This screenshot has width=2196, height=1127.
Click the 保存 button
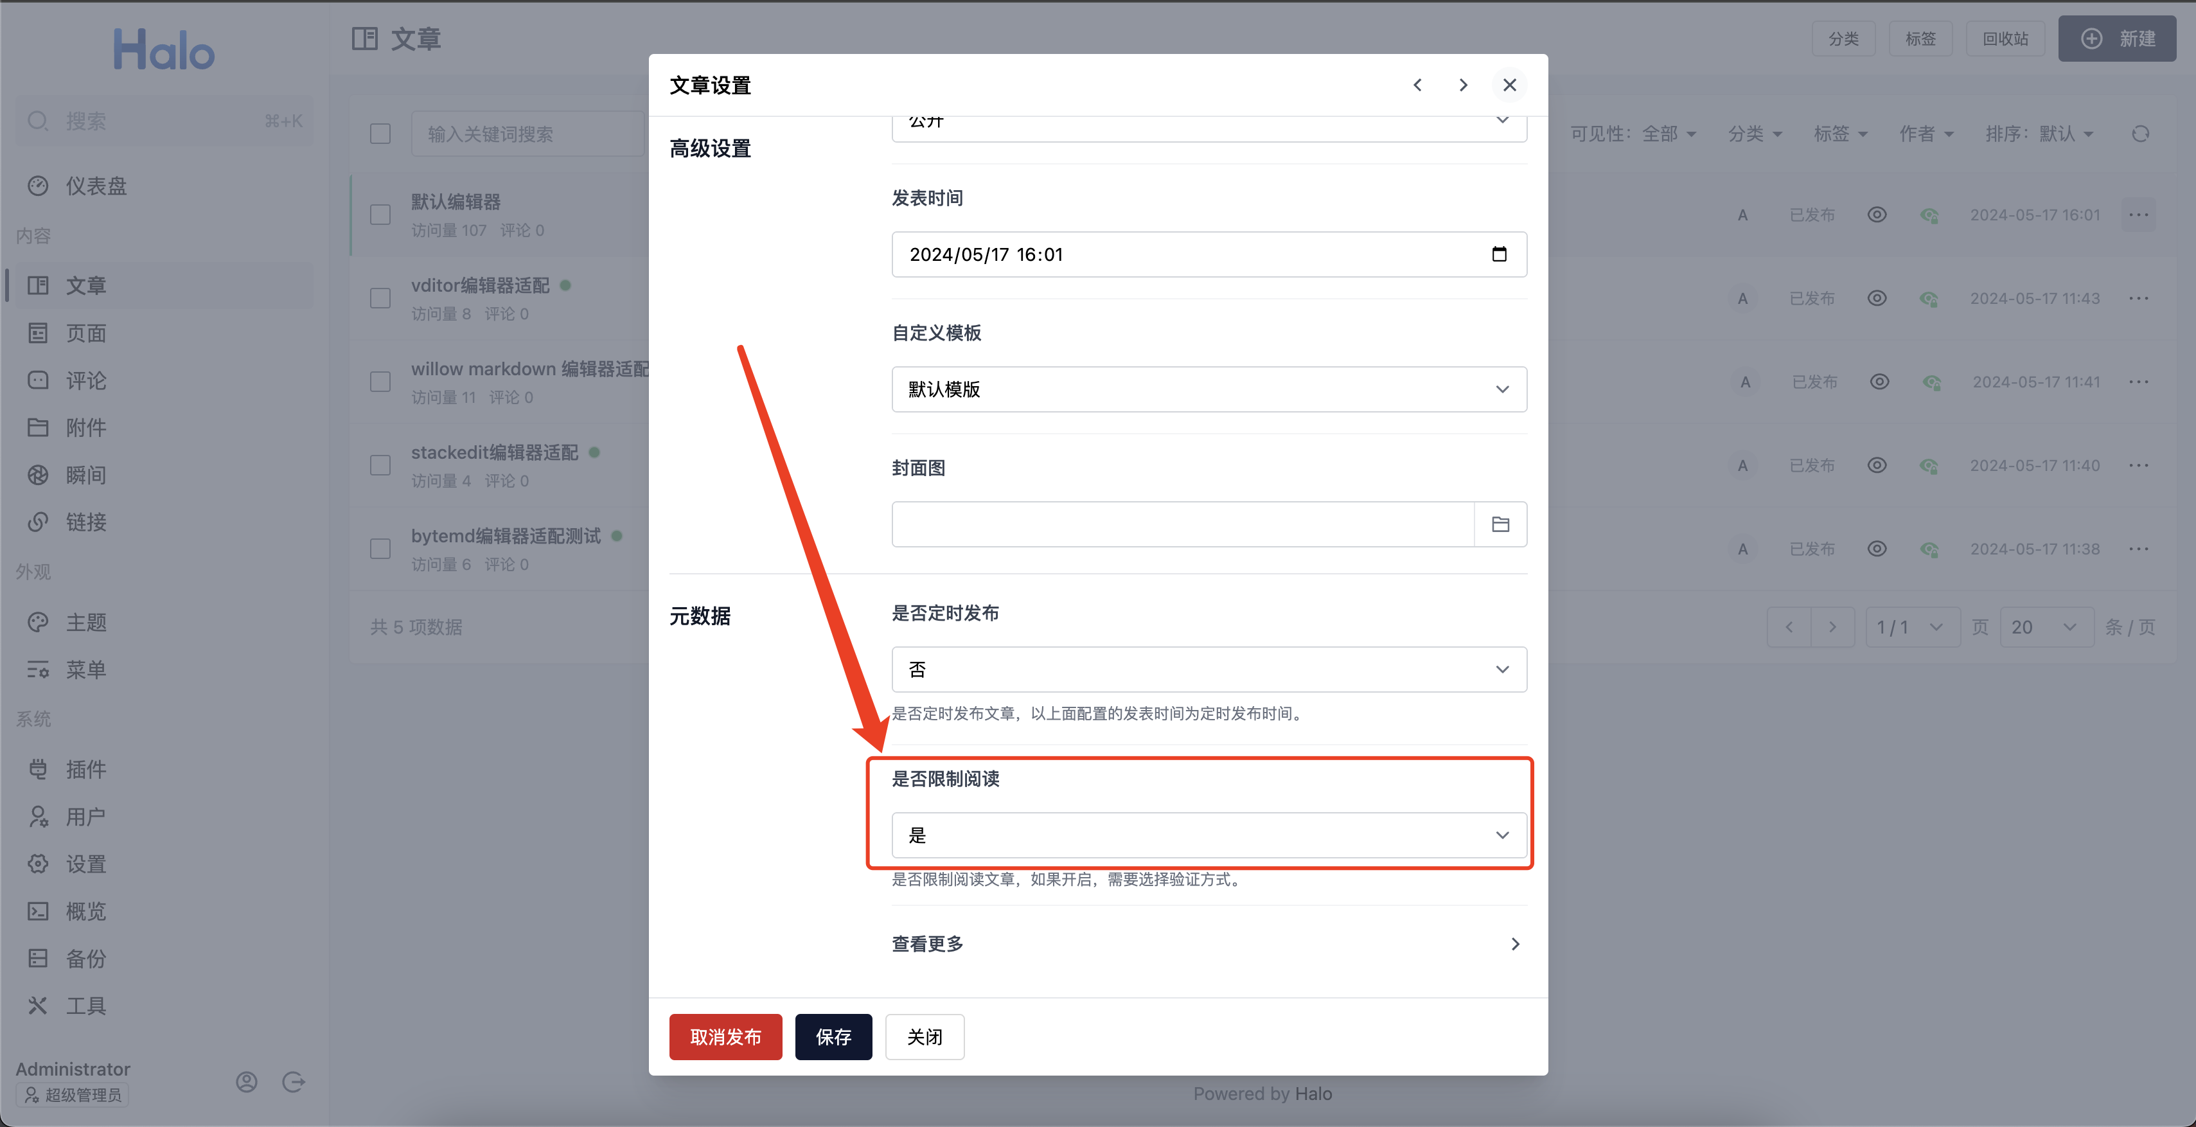(833, 1036)
